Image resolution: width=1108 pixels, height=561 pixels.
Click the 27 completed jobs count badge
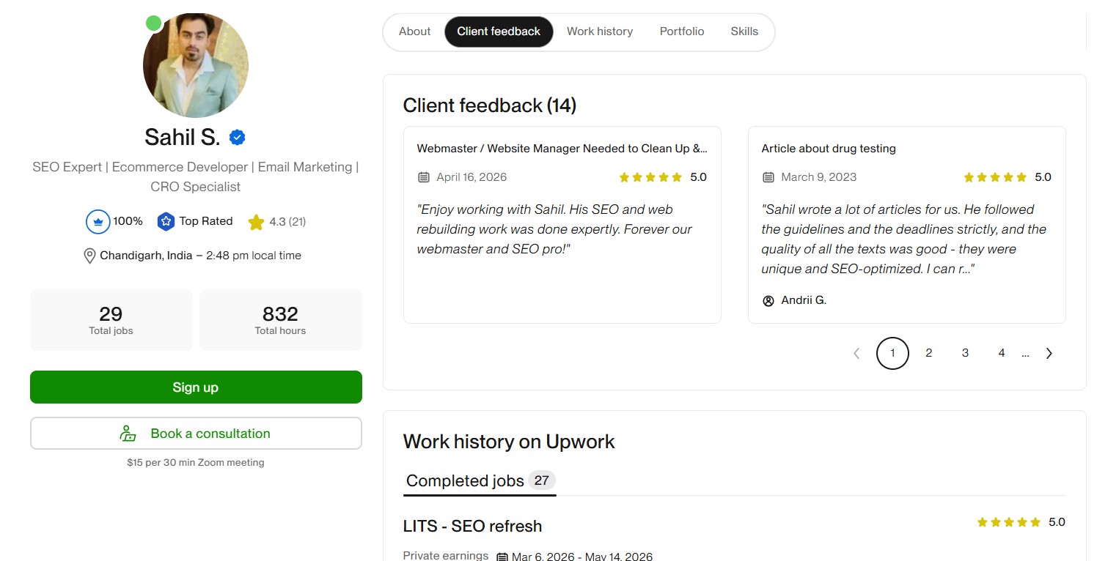542,480
